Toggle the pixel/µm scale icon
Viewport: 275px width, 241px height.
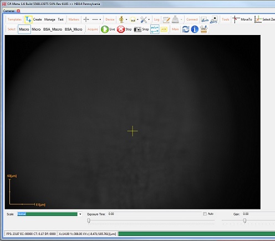(x=155, y=29)
